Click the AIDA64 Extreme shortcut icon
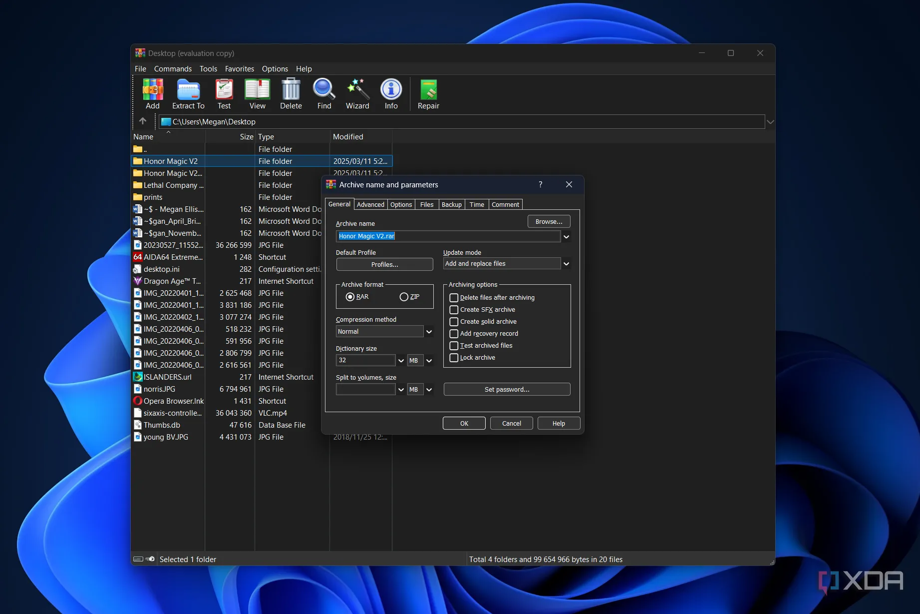 pos(138,257)
